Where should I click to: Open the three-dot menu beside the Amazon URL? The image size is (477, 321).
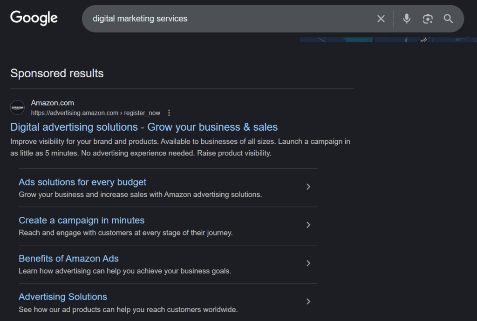169,113
